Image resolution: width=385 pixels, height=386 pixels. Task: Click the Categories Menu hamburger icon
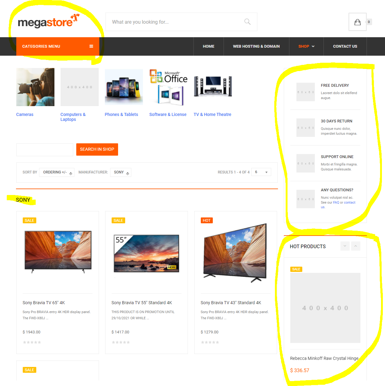91,46
